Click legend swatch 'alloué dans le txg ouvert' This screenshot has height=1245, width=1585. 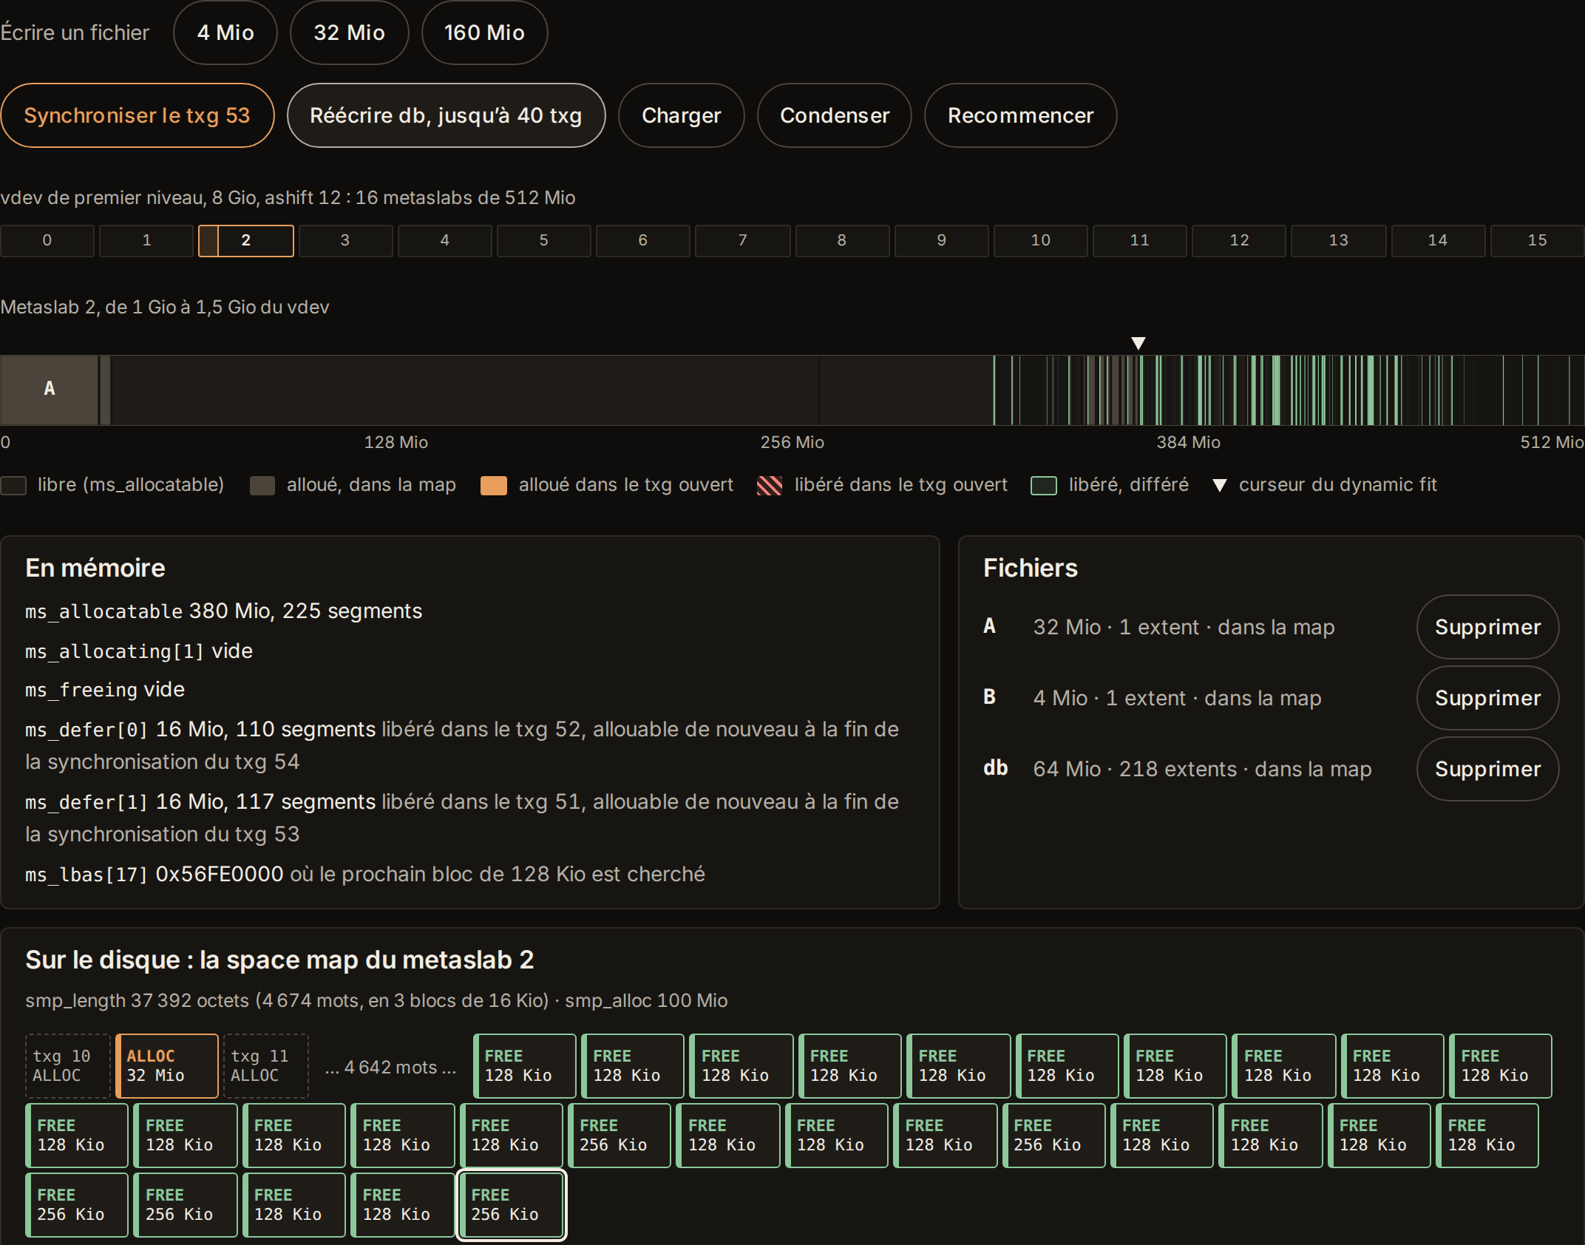point(494,485)
